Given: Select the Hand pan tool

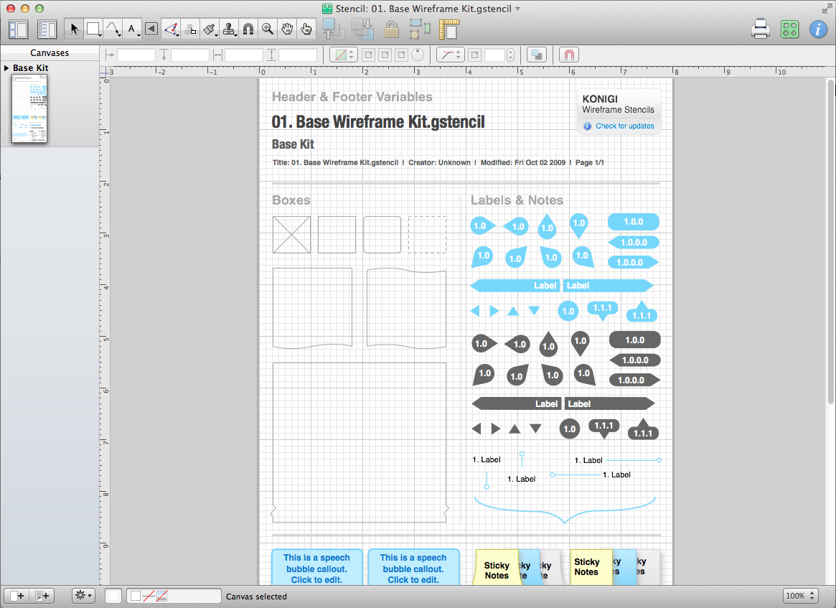Looking at the screenshot, I should click(287, 29).
